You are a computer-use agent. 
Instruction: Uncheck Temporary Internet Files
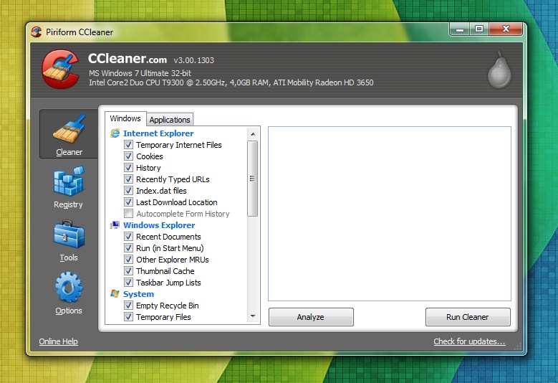[128, 145]
